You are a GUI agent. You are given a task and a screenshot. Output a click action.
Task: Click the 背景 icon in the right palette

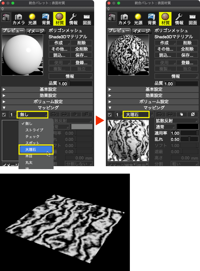pyautogui.click(x=152, y=19)
